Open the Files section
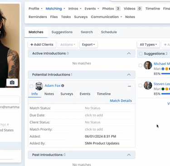 coord(54,17)
